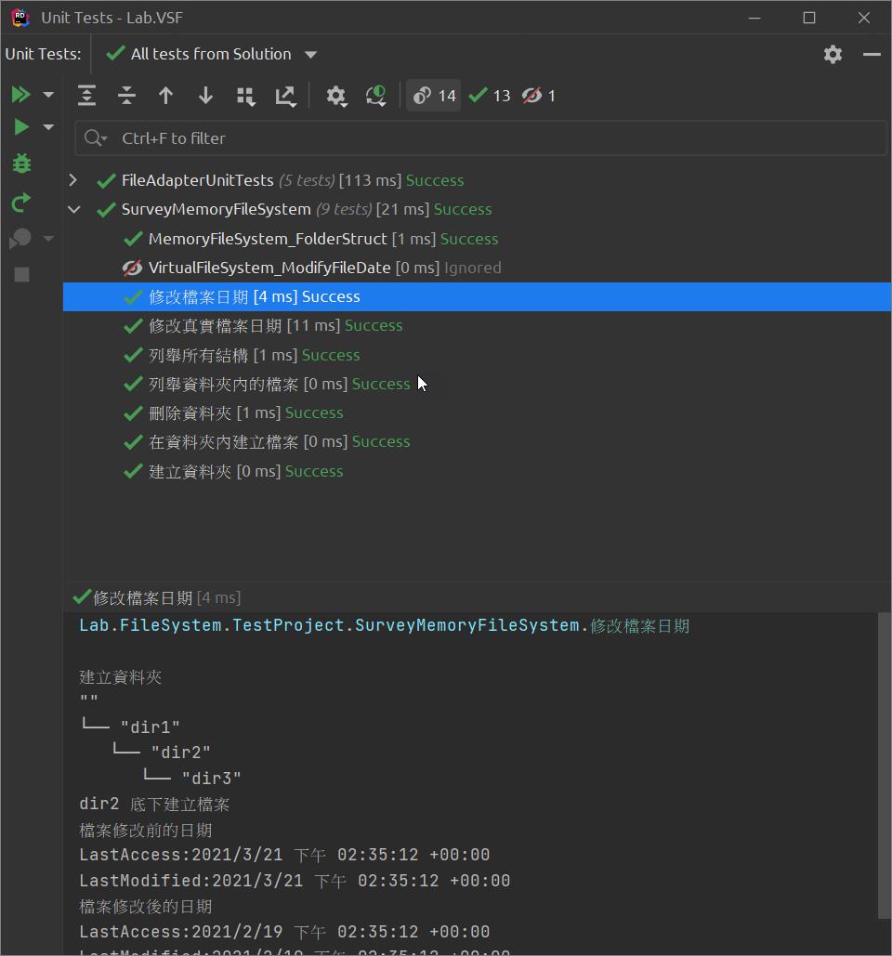The image size is (892, 956).
Task: Toggle the total tests filter showing 14
Action: click(x=434, y=96)
